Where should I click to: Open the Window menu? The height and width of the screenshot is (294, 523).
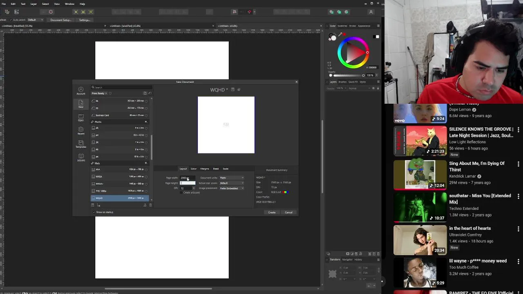click(x=69, y=4)
